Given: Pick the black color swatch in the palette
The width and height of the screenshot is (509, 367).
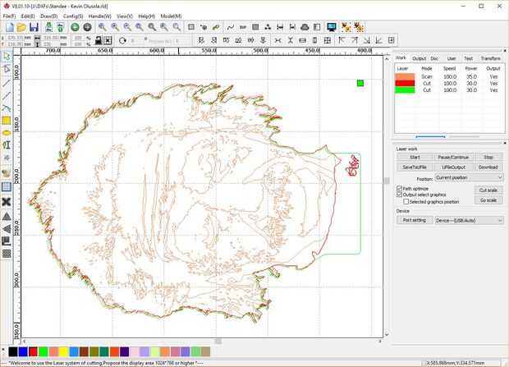Looking at the screenshot, I should point(12,351).
